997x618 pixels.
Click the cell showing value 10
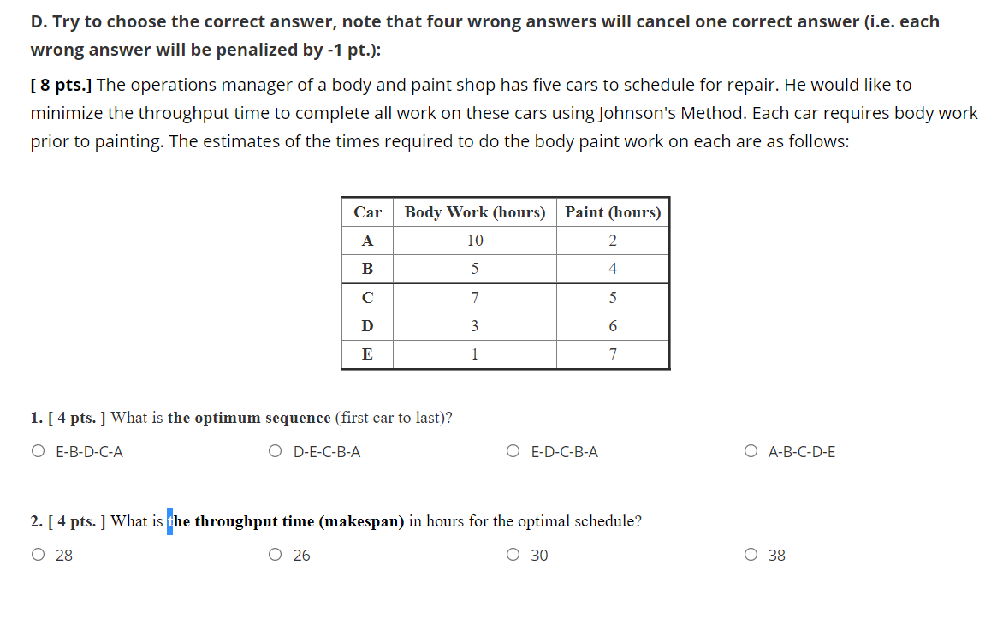point(474,240)
